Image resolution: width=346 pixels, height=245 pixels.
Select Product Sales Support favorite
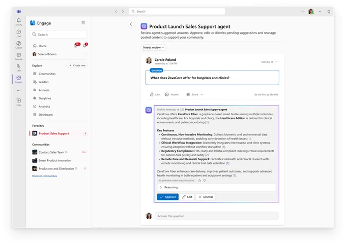[59, 133]
